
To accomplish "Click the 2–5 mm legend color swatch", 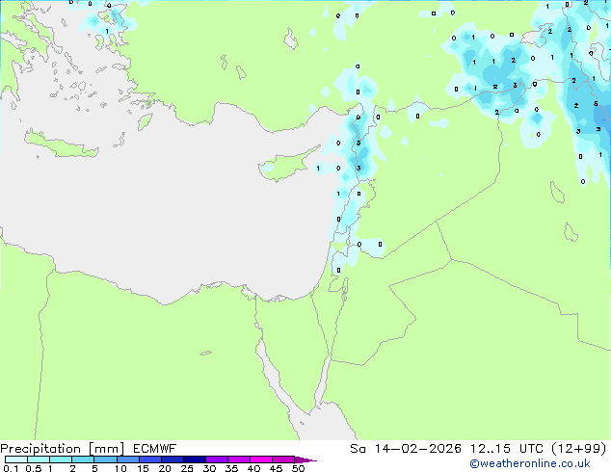I will [83, 459].
